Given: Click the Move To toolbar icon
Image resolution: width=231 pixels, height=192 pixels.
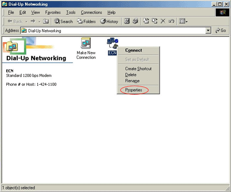Looking at the screenshot, I should coord(146,21).
